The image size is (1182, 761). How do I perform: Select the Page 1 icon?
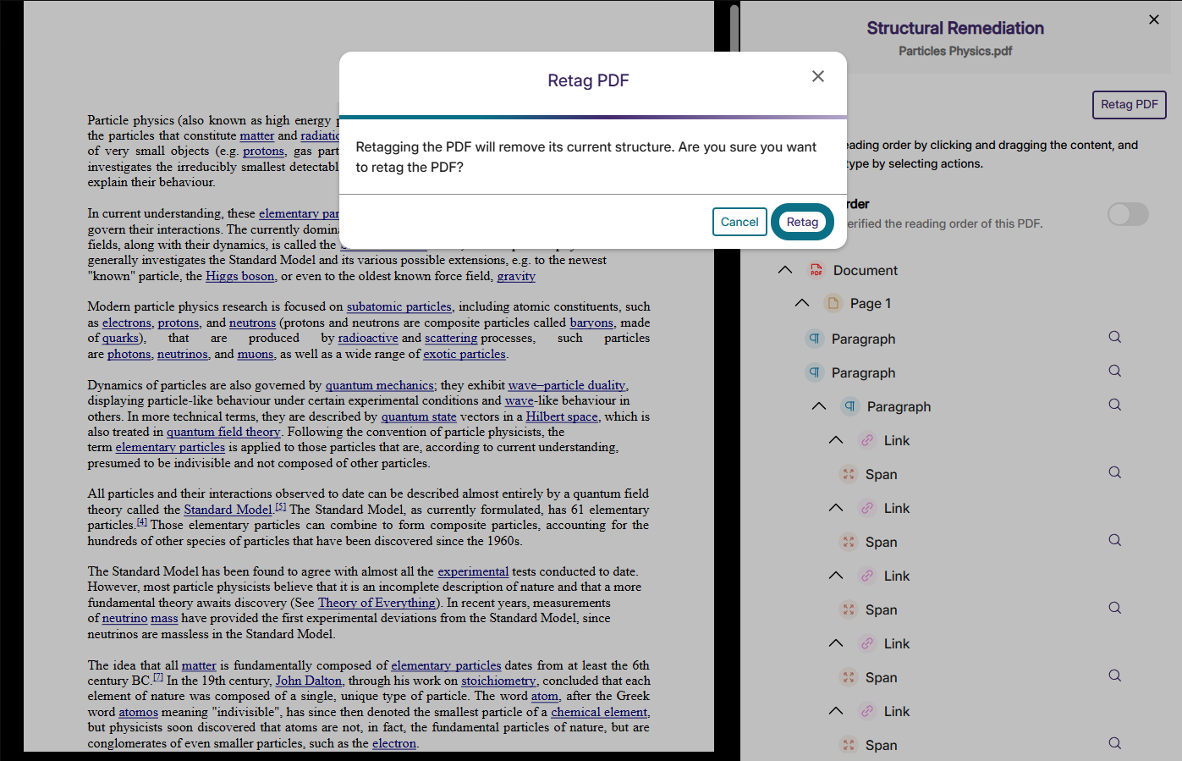pyautogui.click(x=833, y=303)
